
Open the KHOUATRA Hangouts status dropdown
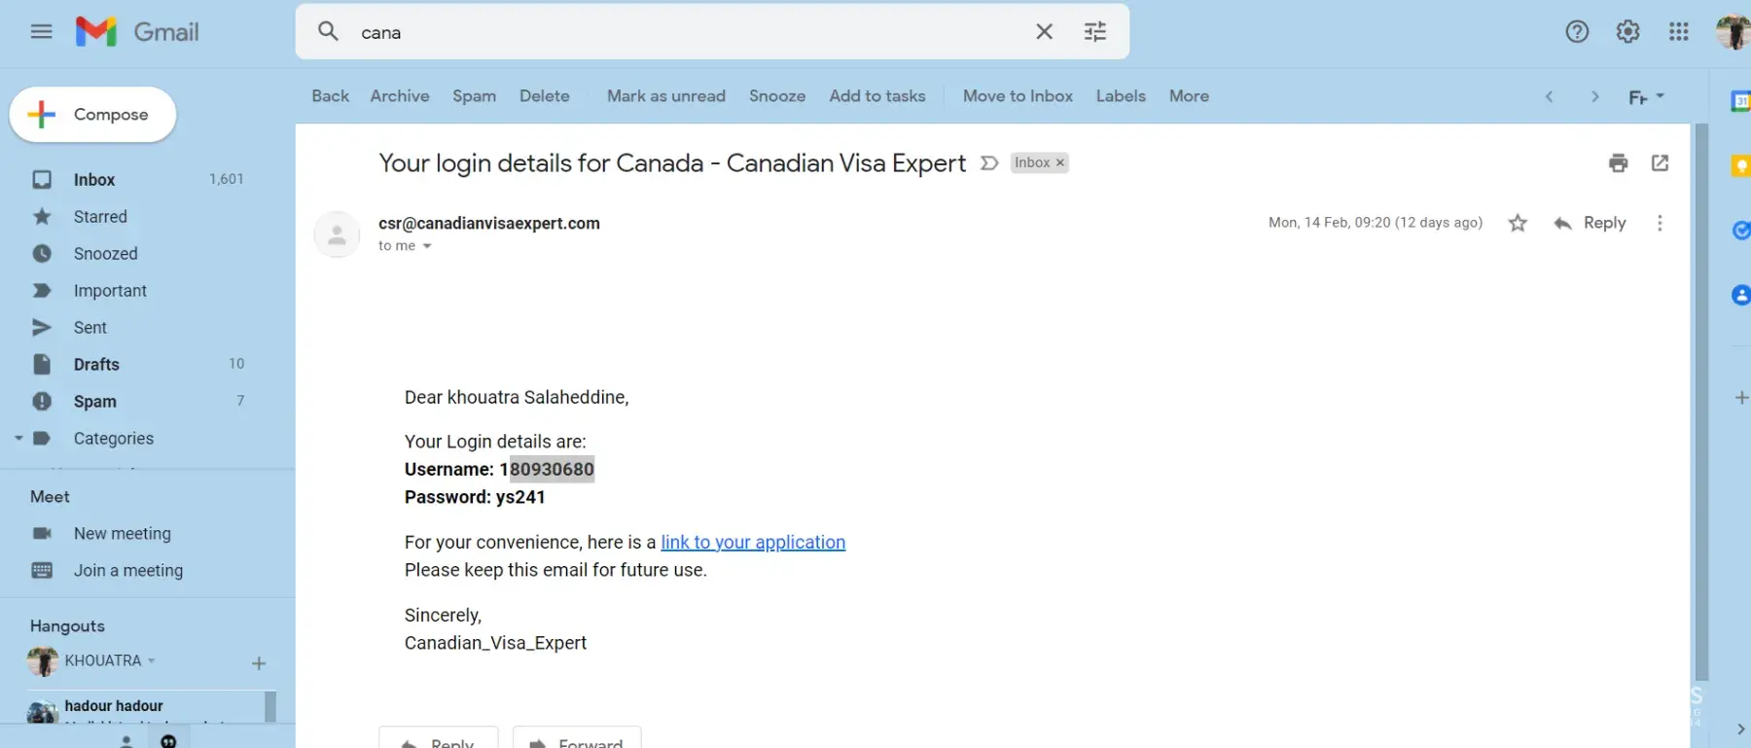(x=152, y=660)
